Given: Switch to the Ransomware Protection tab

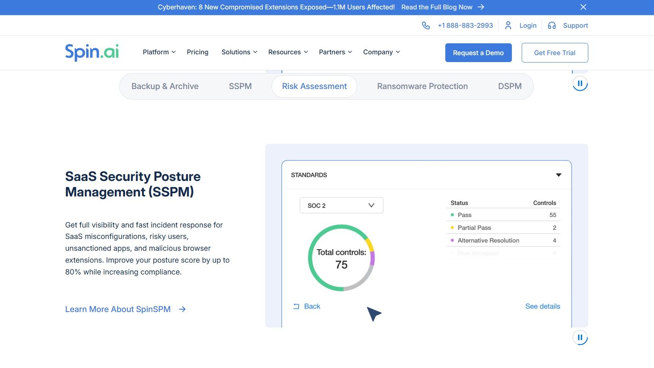Looking at the screenshot, I should [x=422, y=86].
